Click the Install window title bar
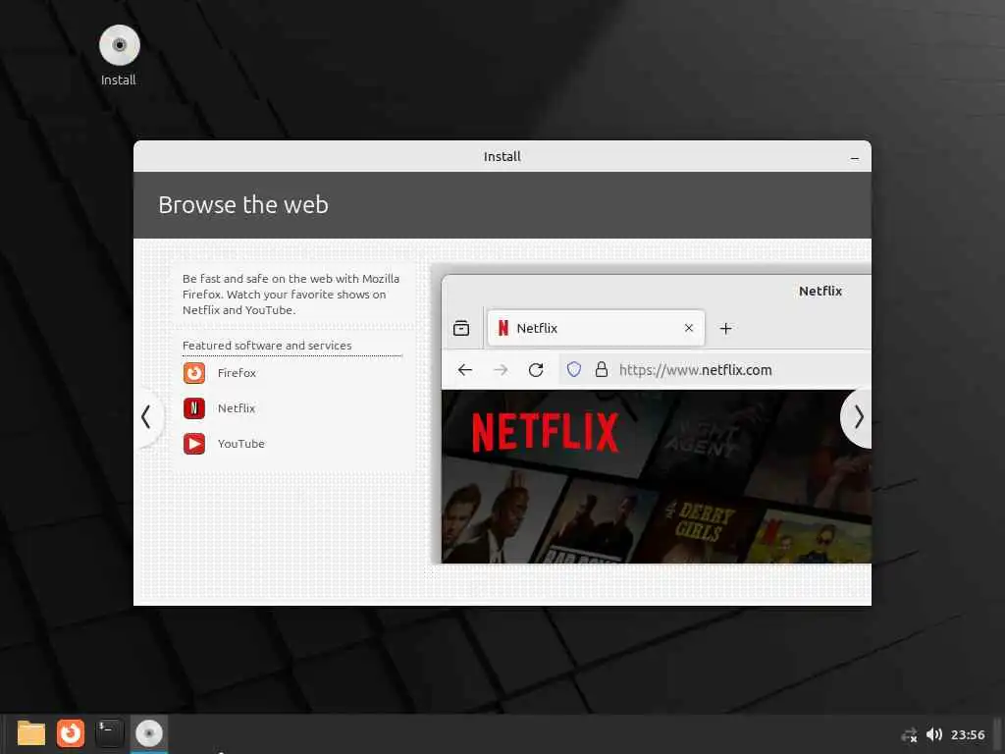 [502, 156]
